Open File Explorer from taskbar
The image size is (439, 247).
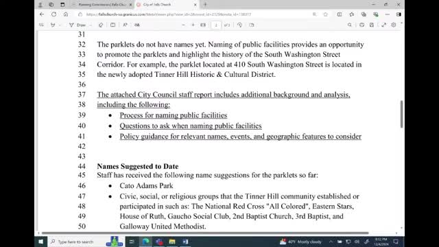pyautogui.click(x=172, y=242)
